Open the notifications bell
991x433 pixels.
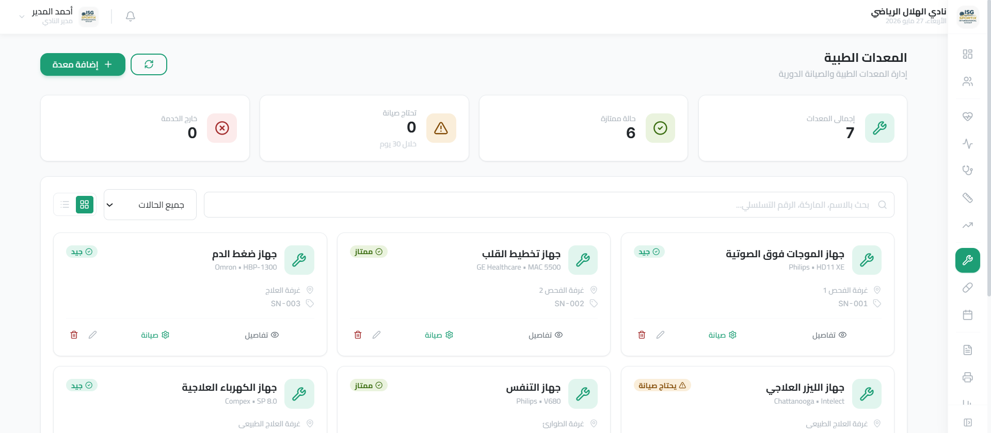click(x=131, y=16)
